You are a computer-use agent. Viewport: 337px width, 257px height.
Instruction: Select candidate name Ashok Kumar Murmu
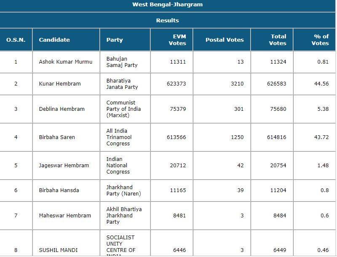coord(65,62)
